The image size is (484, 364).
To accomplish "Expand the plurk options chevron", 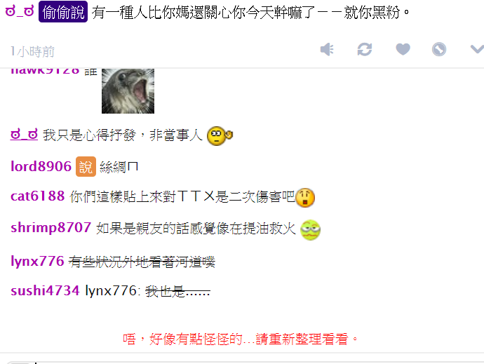I will click(477, 49).
